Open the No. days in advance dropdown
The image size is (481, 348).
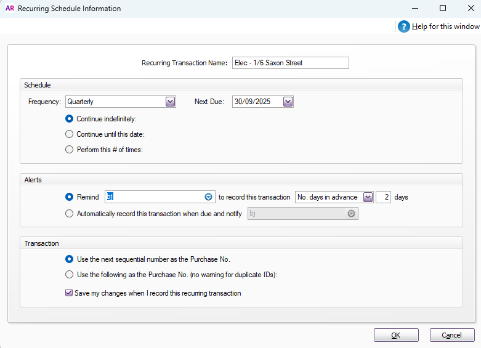tap(368, 197)
